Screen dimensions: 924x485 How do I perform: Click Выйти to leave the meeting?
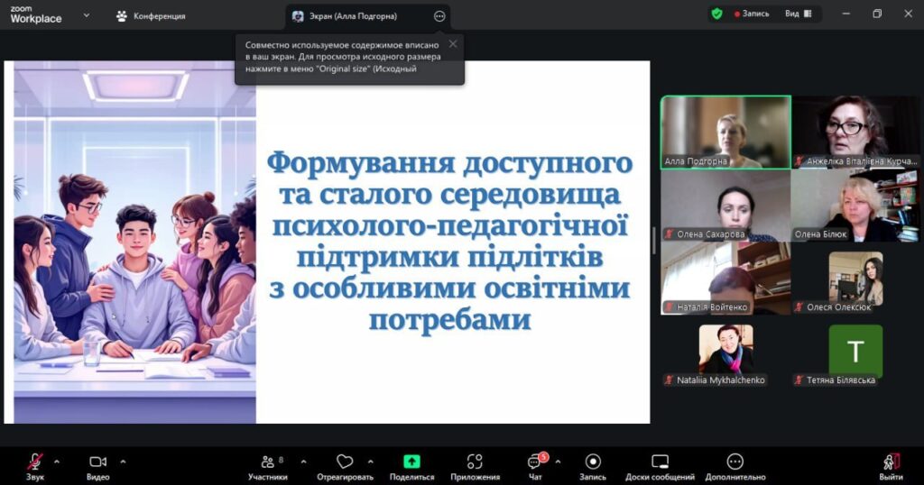point(891,465)
